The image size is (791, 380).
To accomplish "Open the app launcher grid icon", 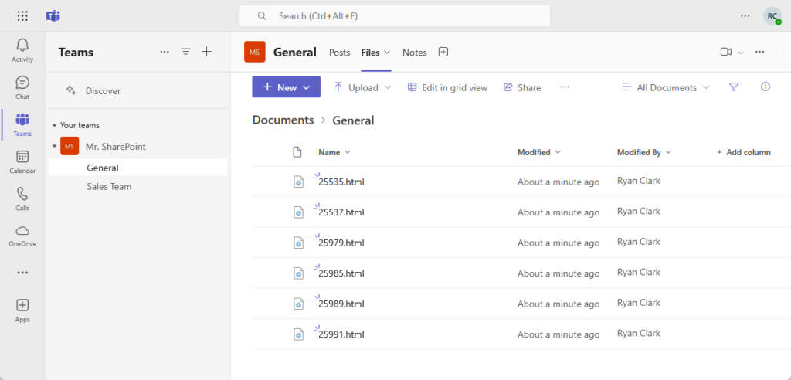I will [x=22, y=15].
